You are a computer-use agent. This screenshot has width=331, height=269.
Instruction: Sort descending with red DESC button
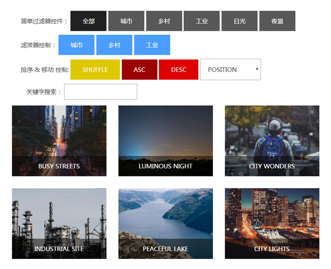(x=178, y=70)
